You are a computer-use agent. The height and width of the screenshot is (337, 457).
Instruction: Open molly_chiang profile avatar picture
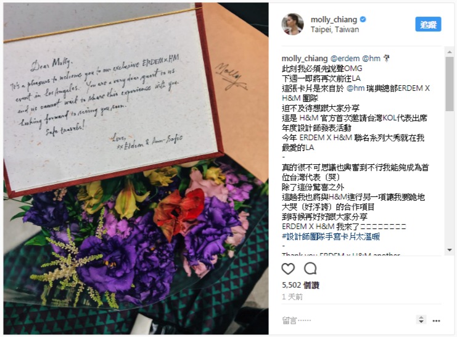pyautogui.click(x=292, y=24)
